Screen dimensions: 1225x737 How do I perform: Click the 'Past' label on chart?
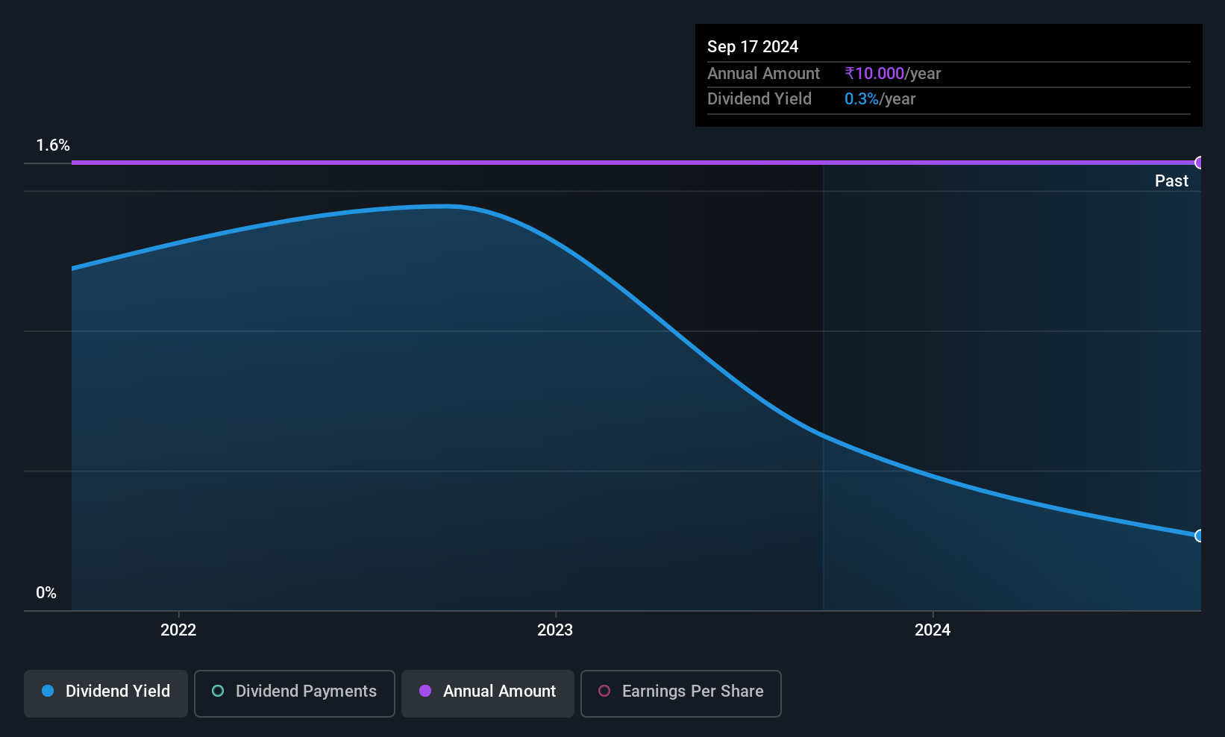(1171, 181)
